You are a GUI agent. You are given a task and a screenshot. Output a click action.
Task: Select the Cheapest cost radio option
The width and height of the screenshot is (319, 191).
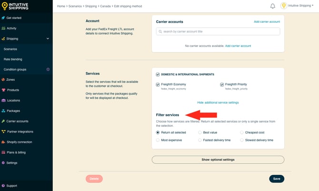point(242,133)
